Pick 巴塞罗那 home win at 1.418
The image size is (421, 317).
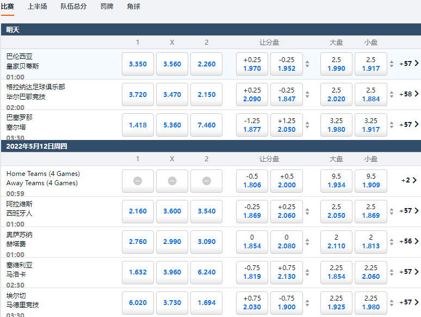(138, 125)
